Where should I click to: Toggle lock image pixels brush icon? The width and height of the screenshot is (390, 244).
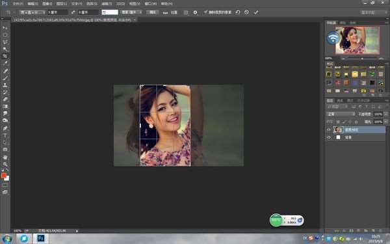(344, 122)
